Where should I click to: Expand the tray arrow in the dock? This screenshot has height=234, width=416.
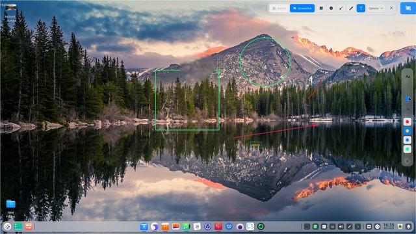pyautogui.click(x=358, y=227)
